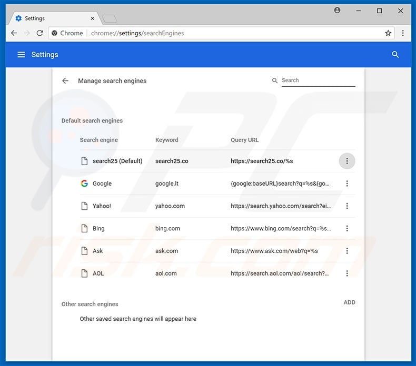Open the Settings hamburger menu
Viewport: 416px width, 366px height.
(21, 55)
